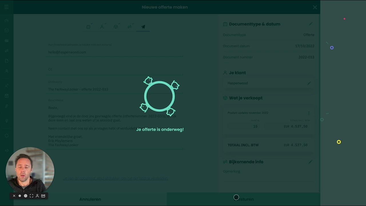This screenshot has width=366, height=206.
Task: Click the quantity value 15
Action: point(255,126)
